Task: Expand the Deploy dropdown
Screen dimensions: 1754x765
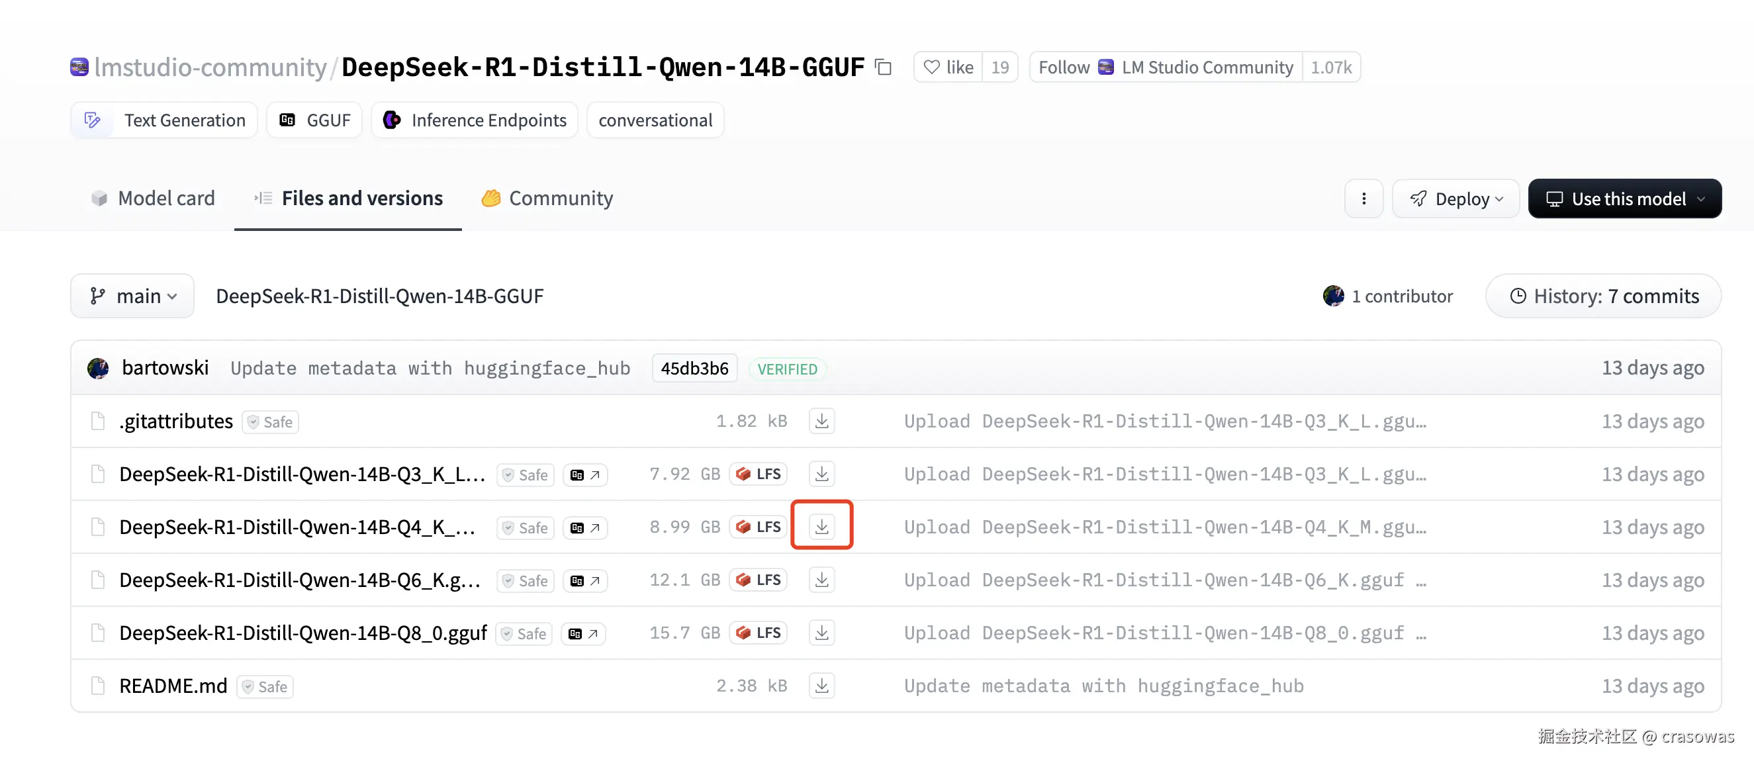Action: coord(1455,199)
